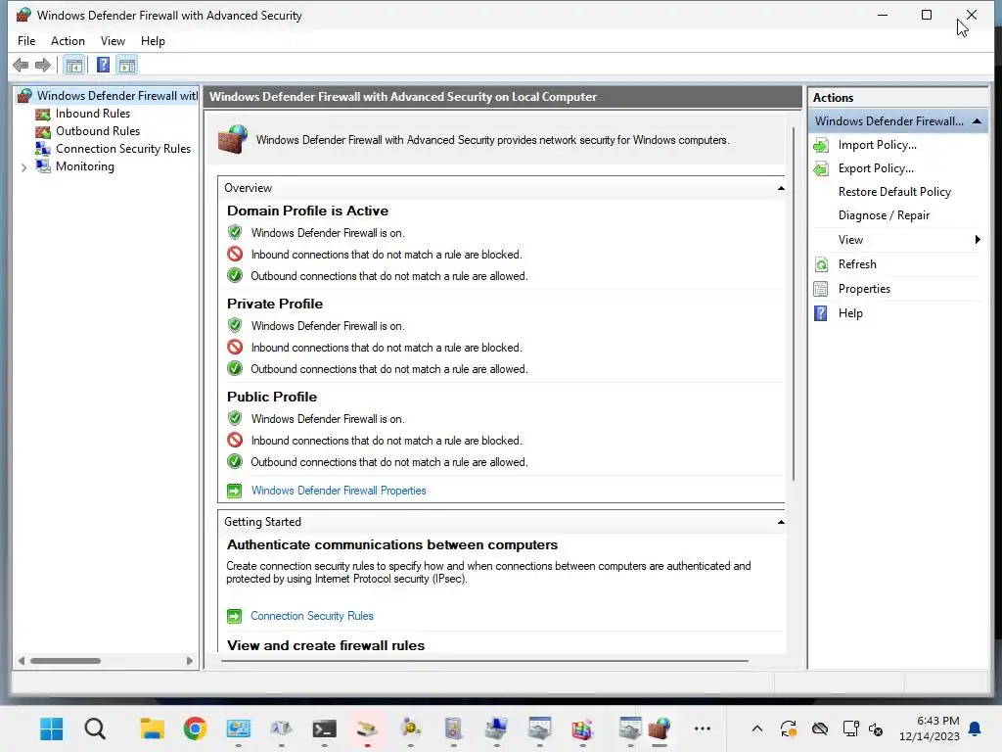Click Properties icon in Actions pane
This screenshot has width=1002, height=752.
point(821,289)
